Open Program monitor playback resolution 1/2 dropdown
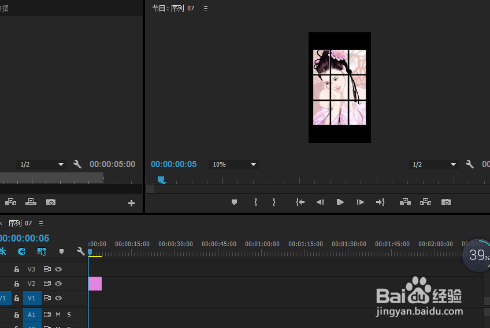This screenshot has width=490, height=328. tap(433, 164)
